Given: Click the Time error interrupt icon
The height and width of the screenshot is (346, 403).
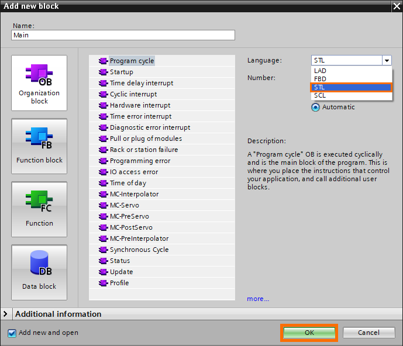Looking at the screenshot, I should tap(104, 116).
